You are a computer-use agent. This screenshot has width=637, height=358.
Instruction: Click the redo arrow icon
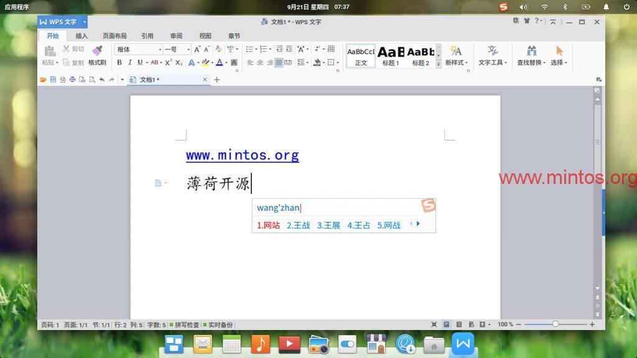click(x=112, y=80)
